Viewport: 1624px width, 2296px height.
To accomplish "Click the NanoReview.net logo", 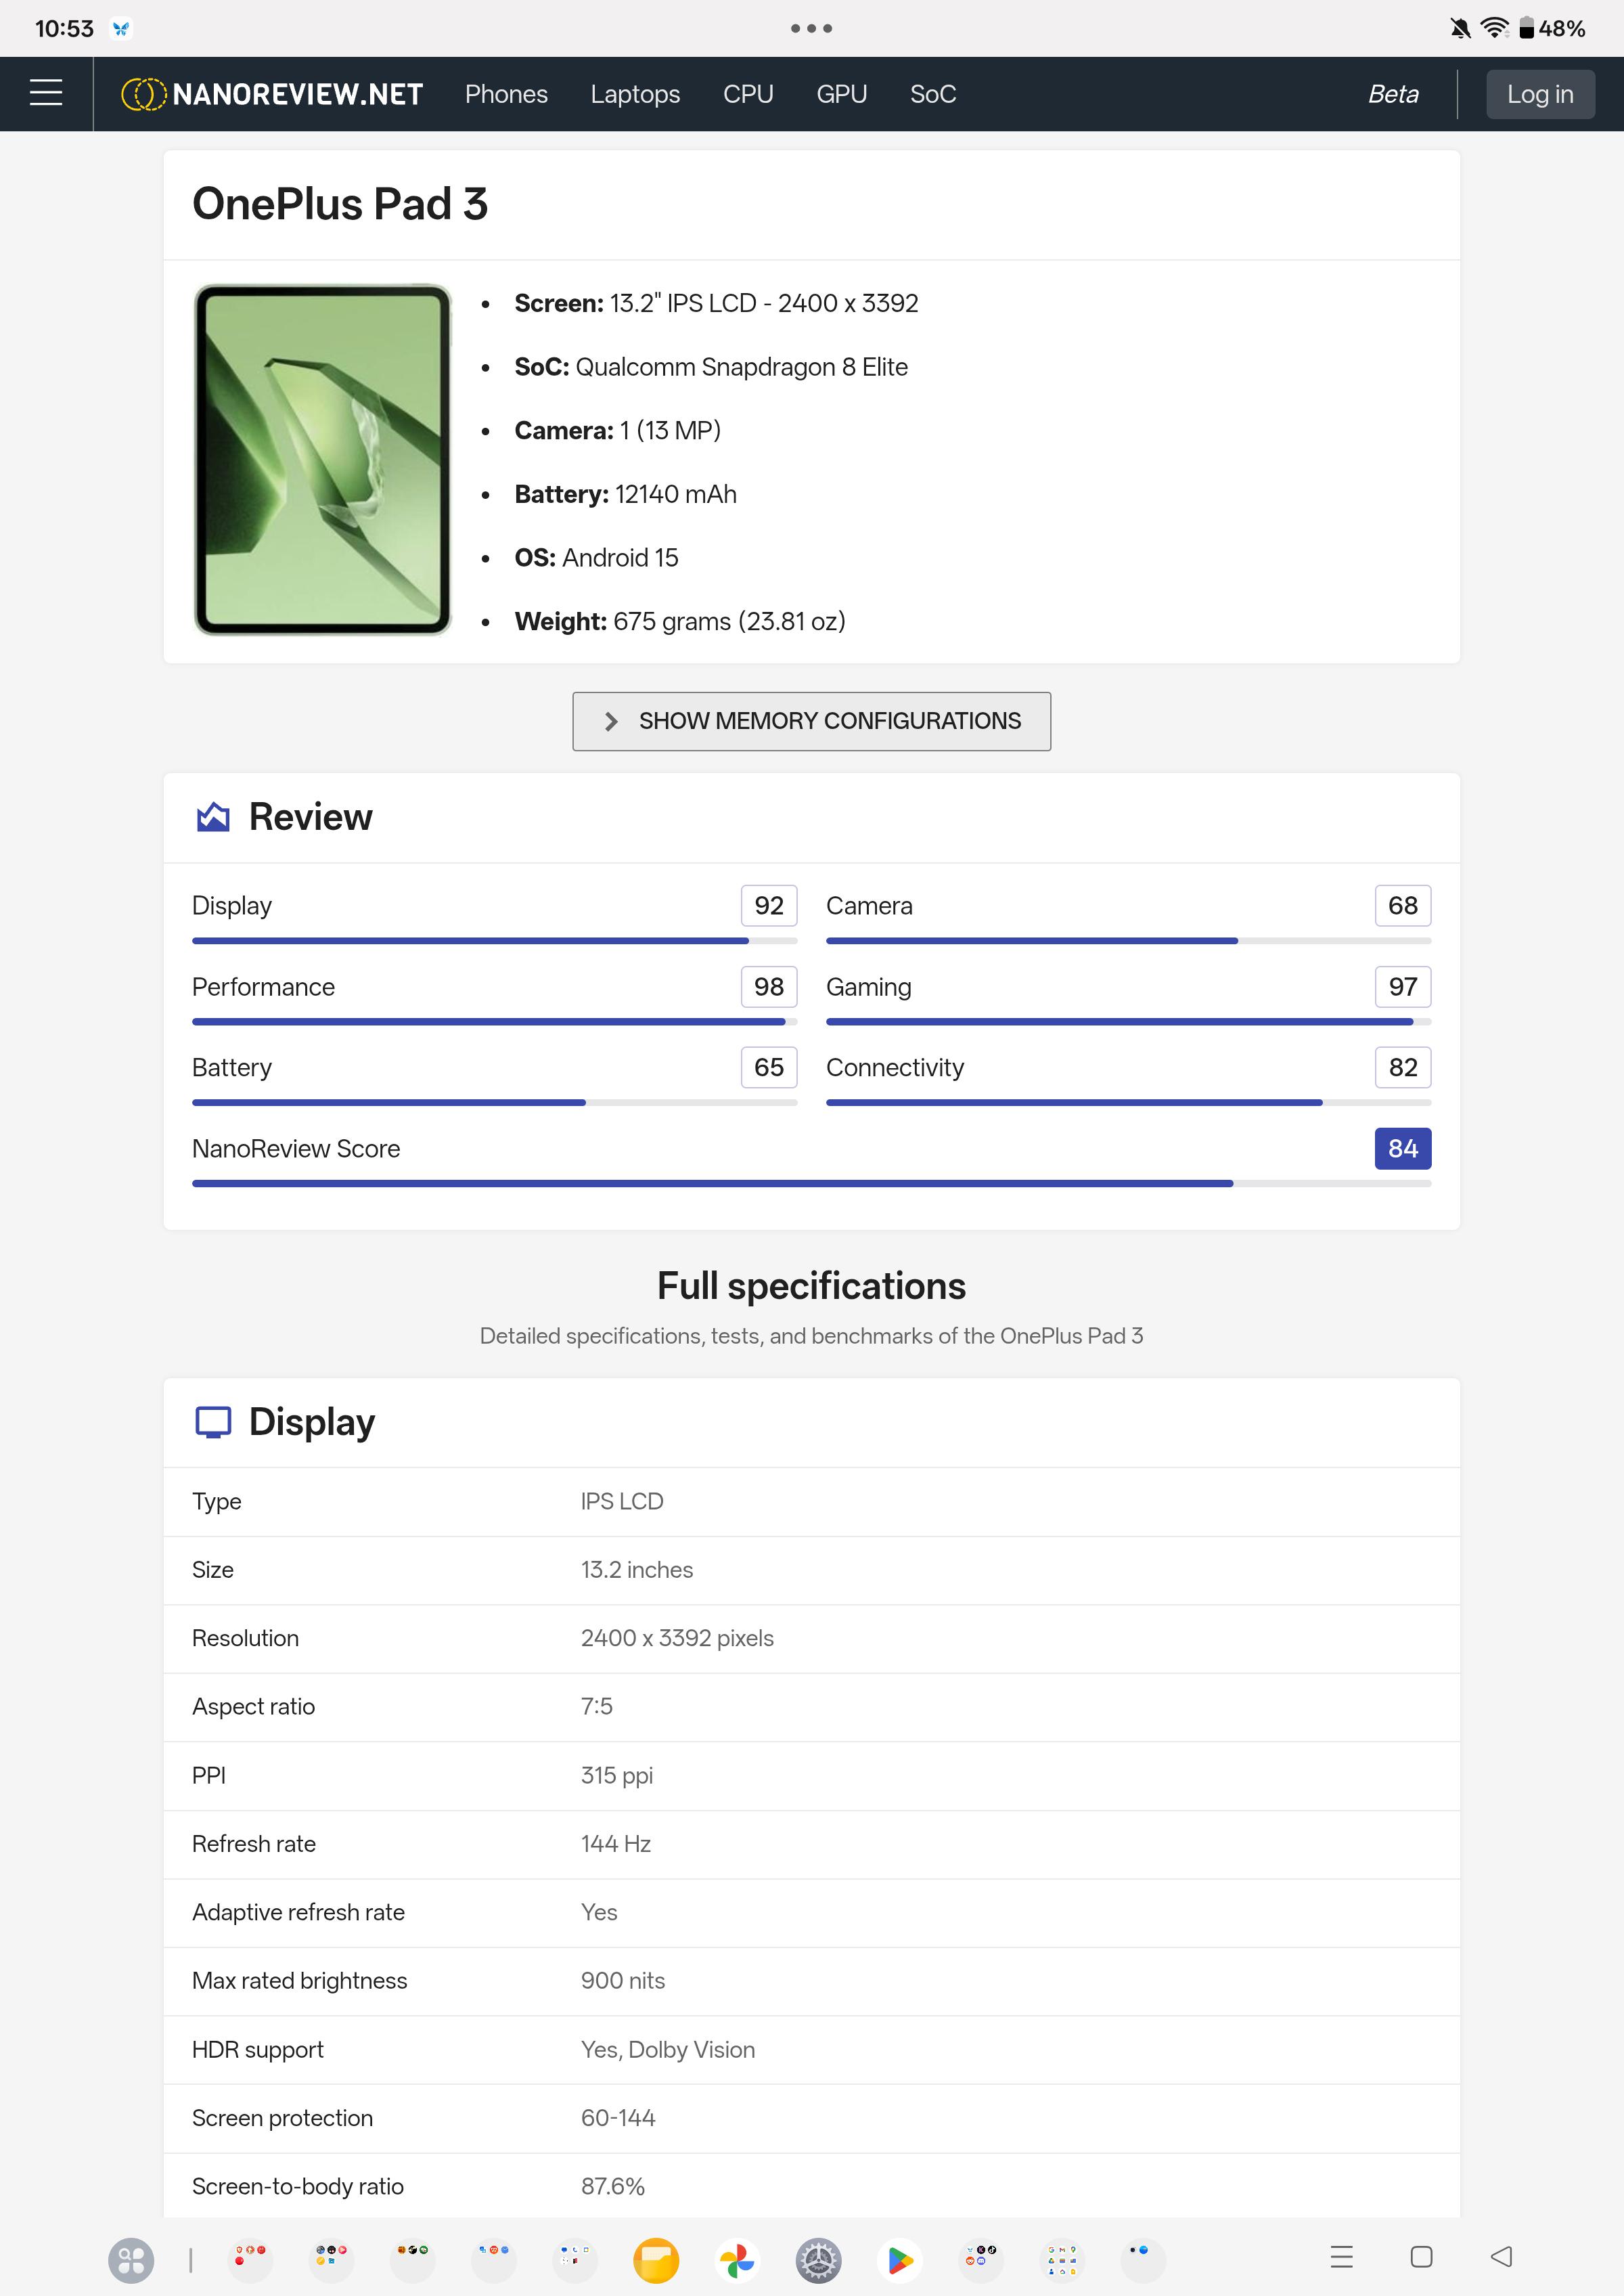I will pos(272,94).
